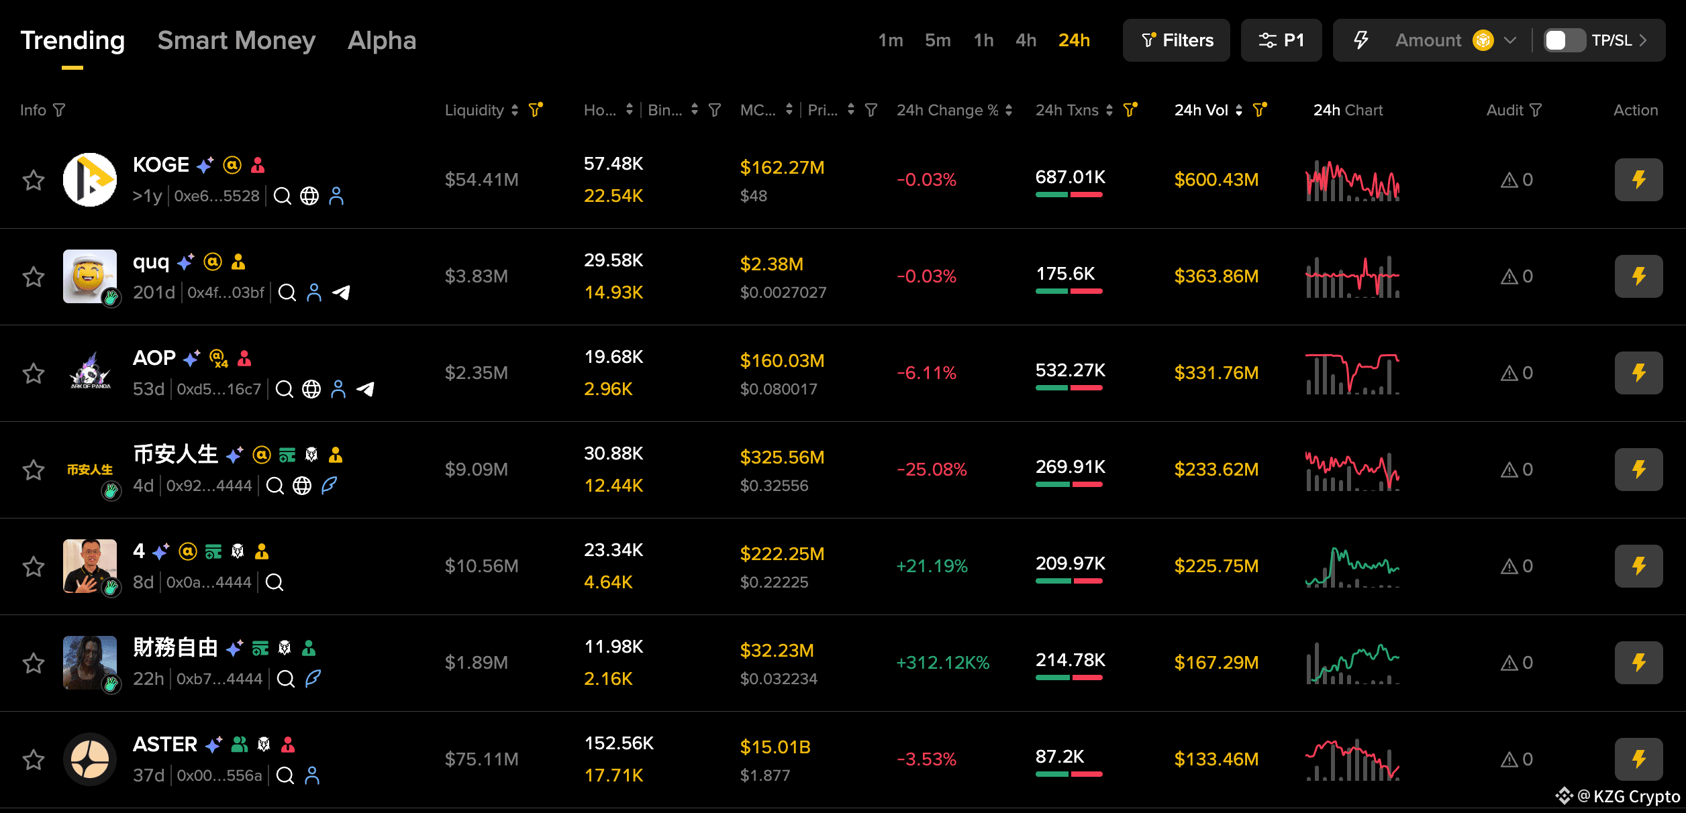Select the 1h timeframe
This screenshot has width=1686, height=813.
[x=983, y=40]
